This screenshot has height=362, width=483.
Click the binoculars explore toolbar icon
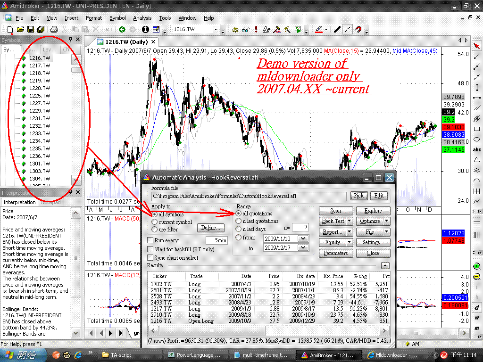click(246, 30)
